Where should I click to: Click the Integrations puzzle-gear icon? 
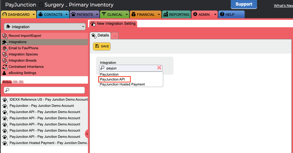click(x=5, y=42)
